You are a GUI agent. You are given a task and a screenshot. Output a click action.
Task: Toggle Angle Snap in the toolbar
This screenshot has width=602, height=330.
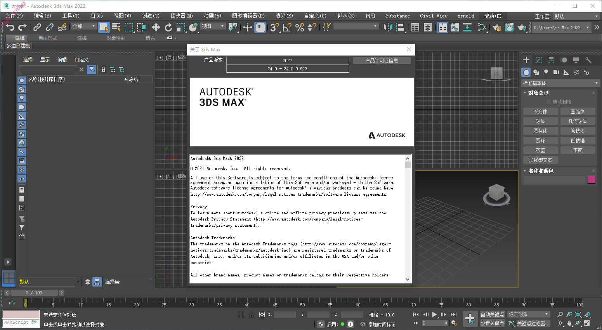[287, 27]
